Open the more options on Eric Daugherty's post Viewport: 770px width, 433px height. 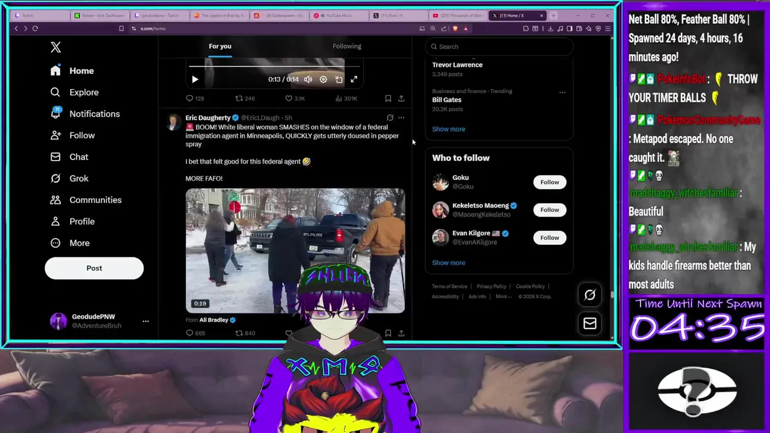point(401,118)
